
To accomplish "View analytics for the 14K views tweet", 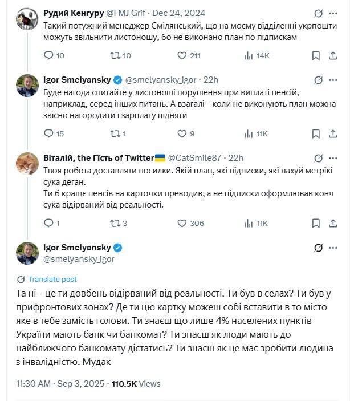I will (249, 55).
